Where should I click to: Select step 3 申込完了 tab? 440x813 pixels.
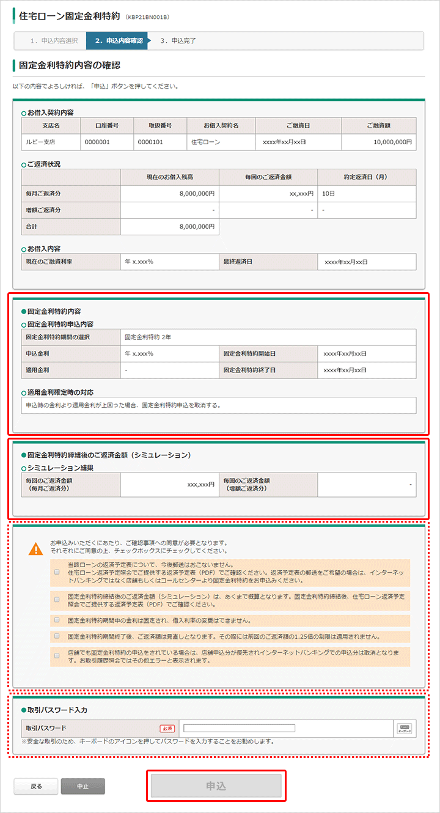coord(178,40)
